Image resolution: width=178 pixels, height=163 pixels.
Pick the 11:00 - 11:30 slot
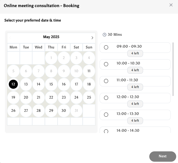(x=106, y=81)
